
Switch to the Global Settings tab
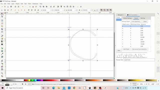(127, 18)
